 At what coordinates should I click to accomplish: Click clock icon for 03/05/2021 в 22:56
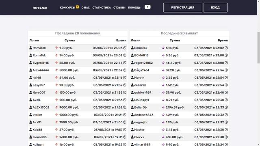226,70
